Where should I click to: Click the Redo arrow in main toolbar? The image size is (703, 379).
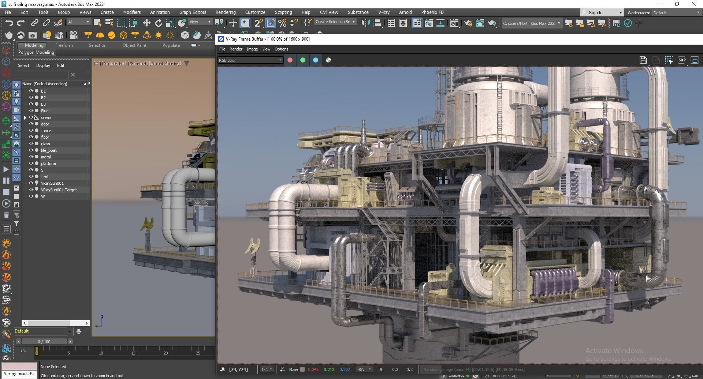coord(21,23)
